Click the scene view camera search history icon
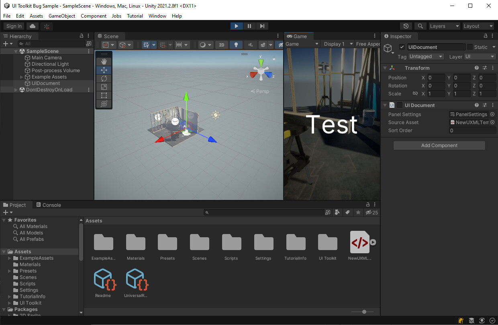The width and height of the screenshot is (498, 325). coord(406,26)
